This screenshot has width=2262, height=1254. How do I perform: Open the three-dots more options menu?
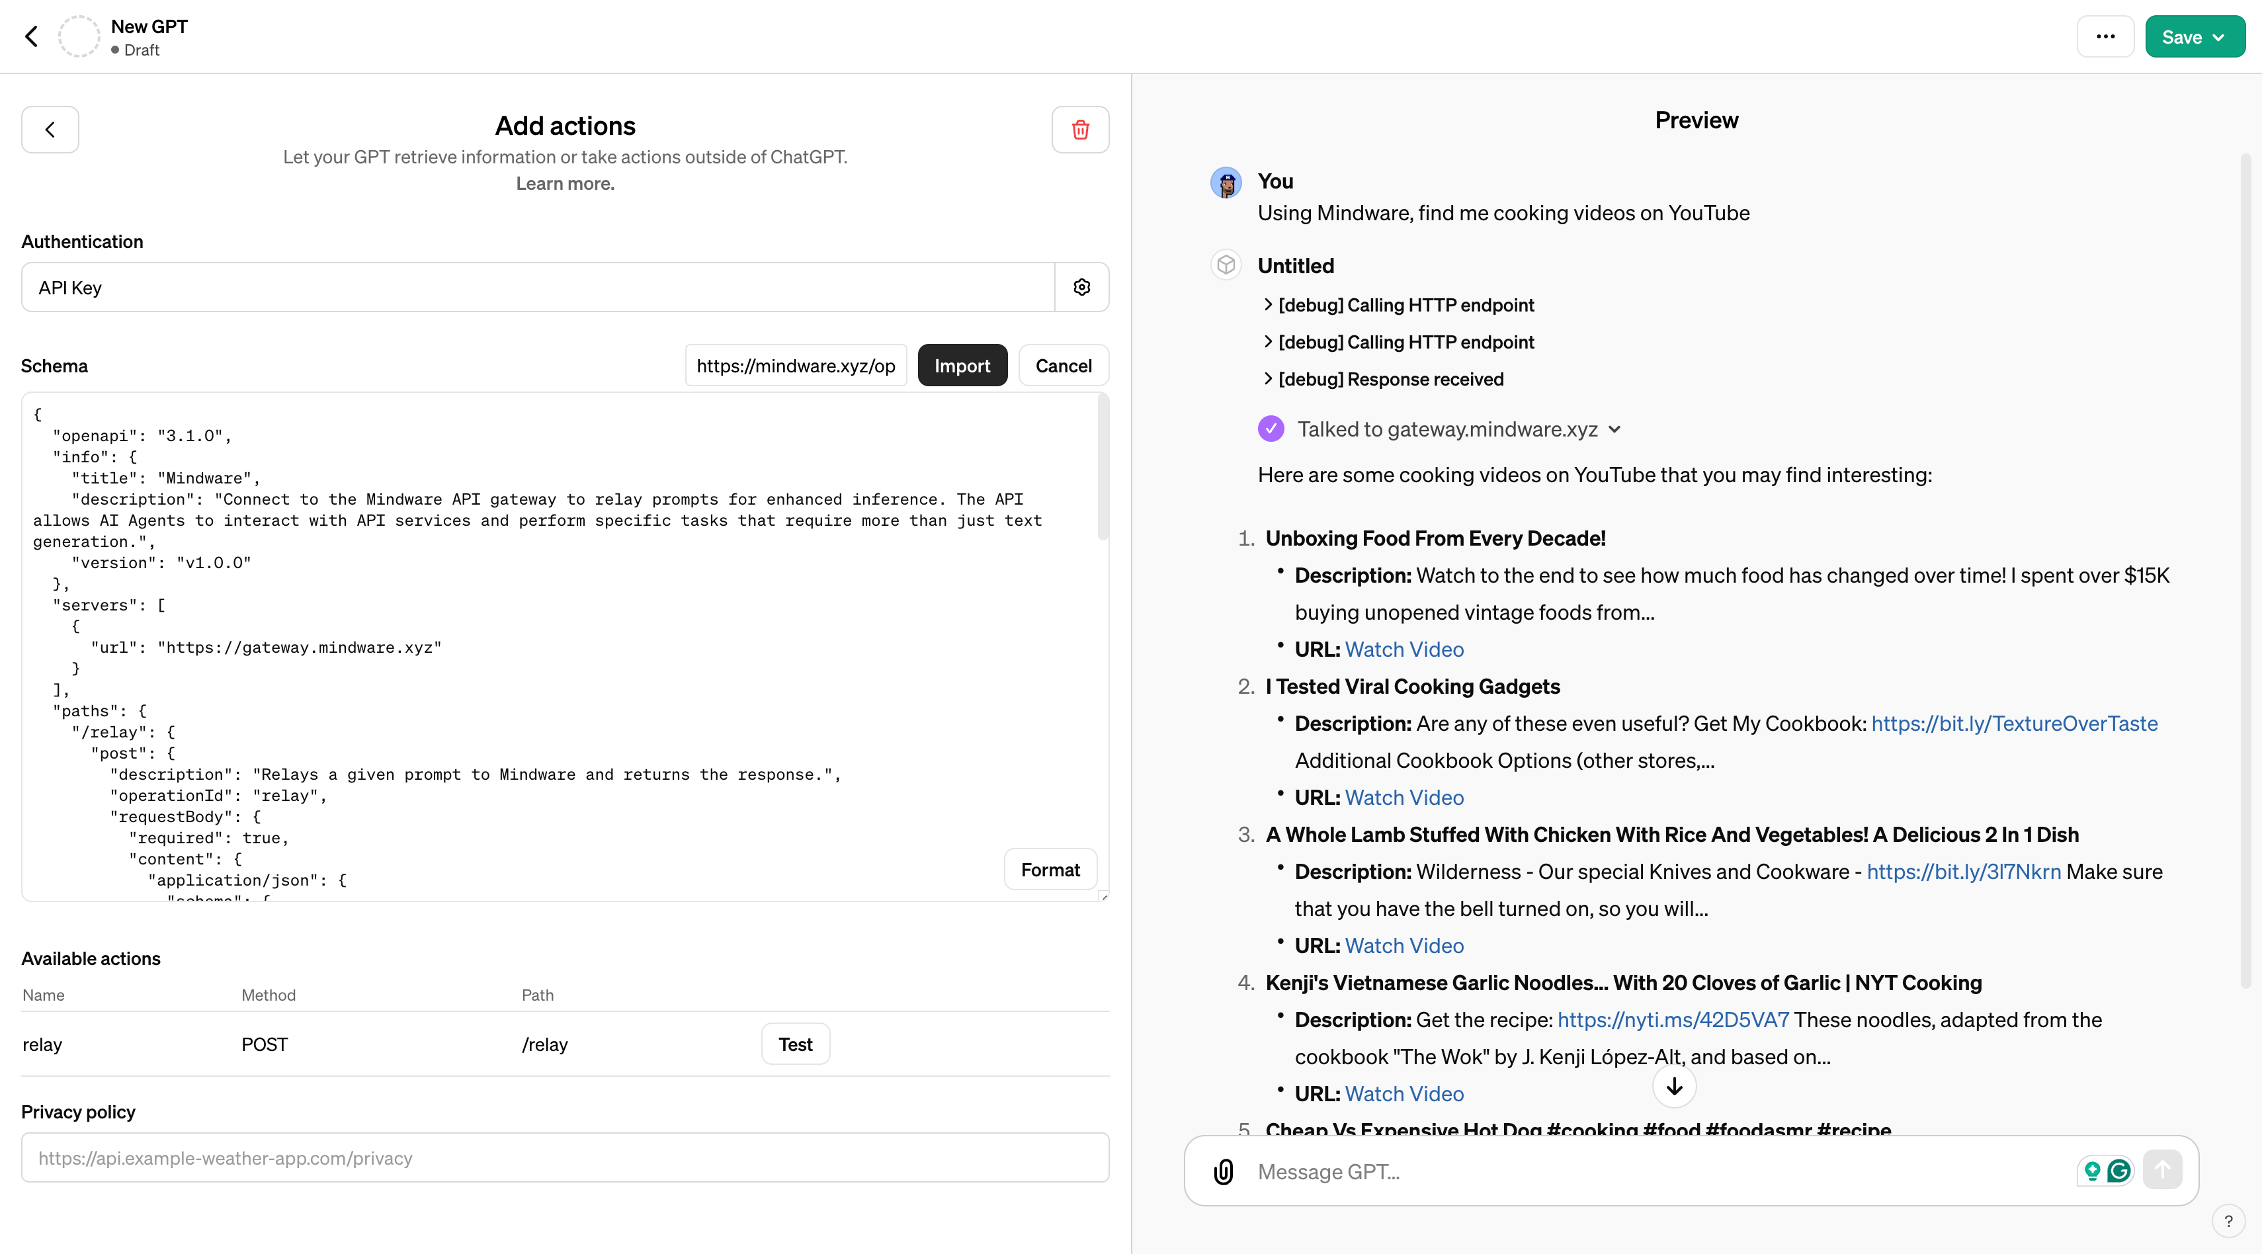2105,37
